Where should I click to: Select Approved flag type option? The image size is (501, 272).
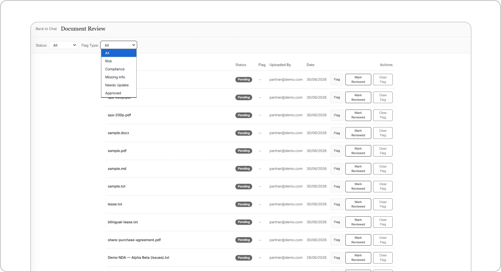click(x=119, y=93)
